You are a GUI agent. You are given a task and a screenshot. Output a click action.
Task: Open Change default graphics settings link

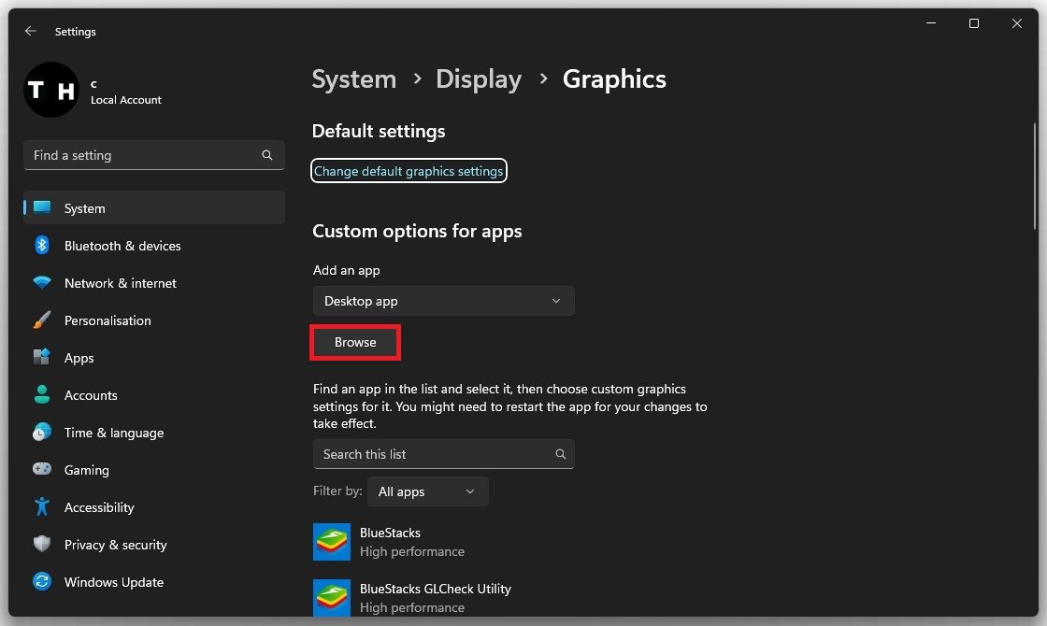pyautogui.click(x=409, y=171)
